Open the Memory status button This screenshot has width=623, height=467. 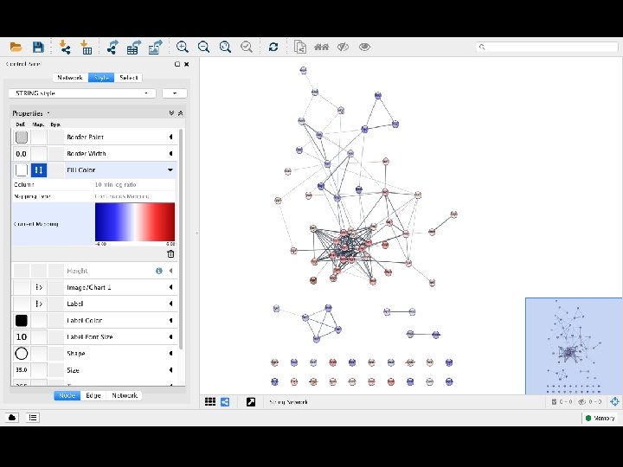(x=600, y=419)
